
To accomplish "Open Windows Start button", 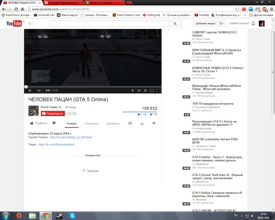I will (x=5, y=215).
